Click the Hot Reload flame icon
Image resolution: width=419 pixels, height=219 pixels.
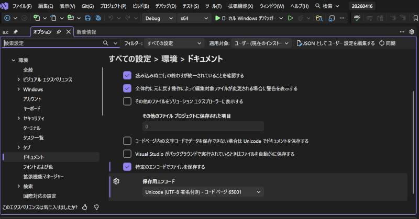click(301, 18)
